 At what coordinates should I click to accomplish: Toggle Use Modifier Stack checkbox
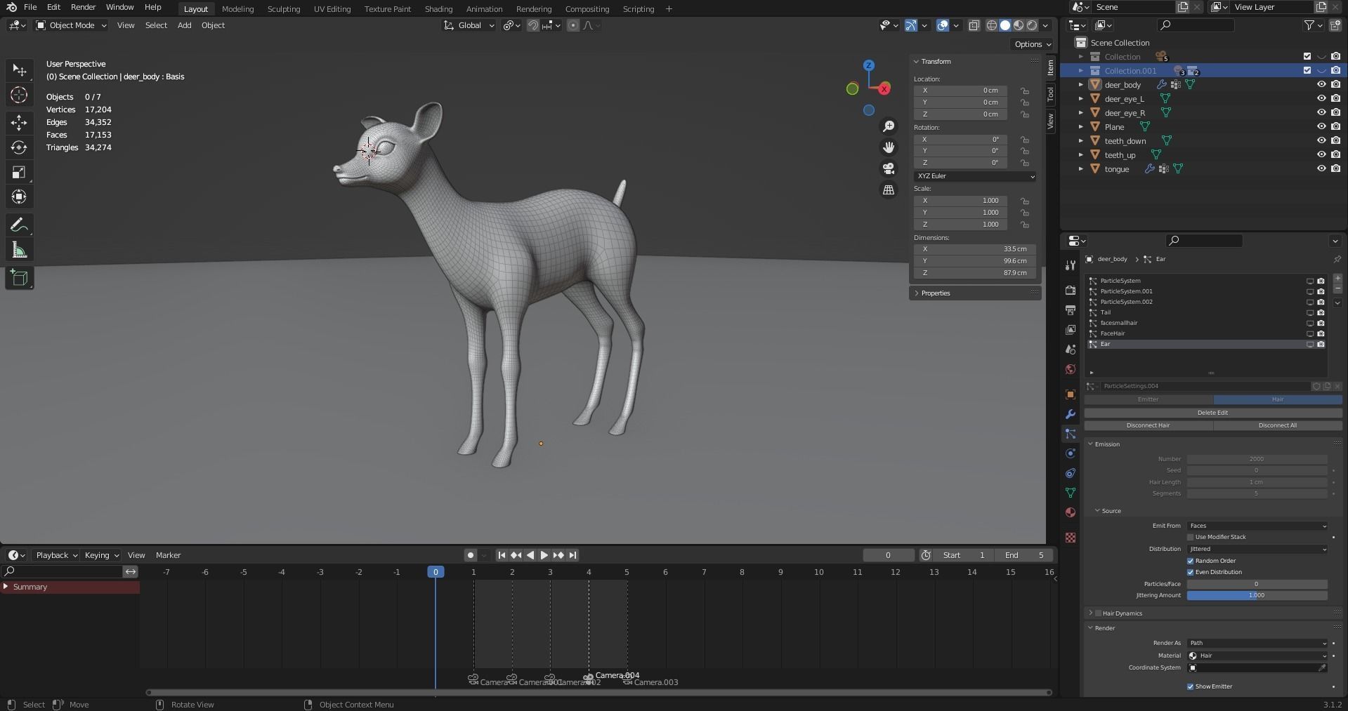pyautogui.click(x=1191, y=538)
